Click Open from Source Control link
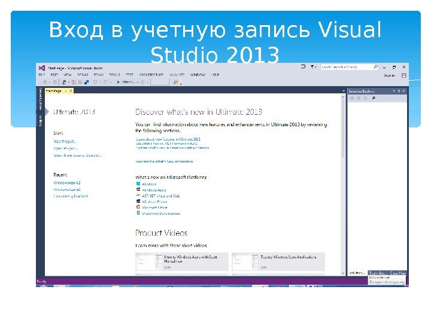 pos(77,155)
